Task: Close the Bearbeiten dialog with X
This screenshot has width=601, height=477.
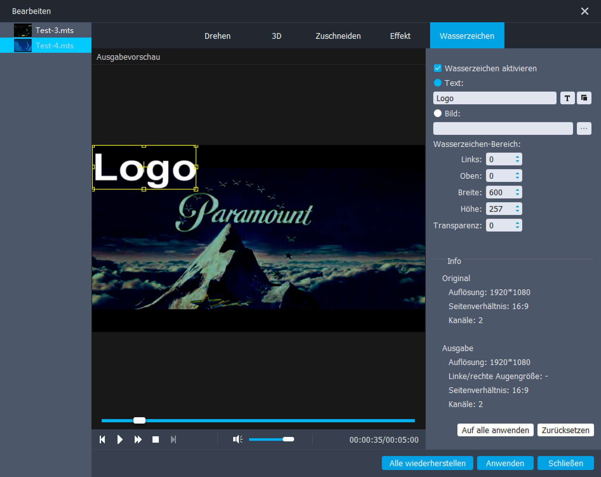Action: coord(584,11)
